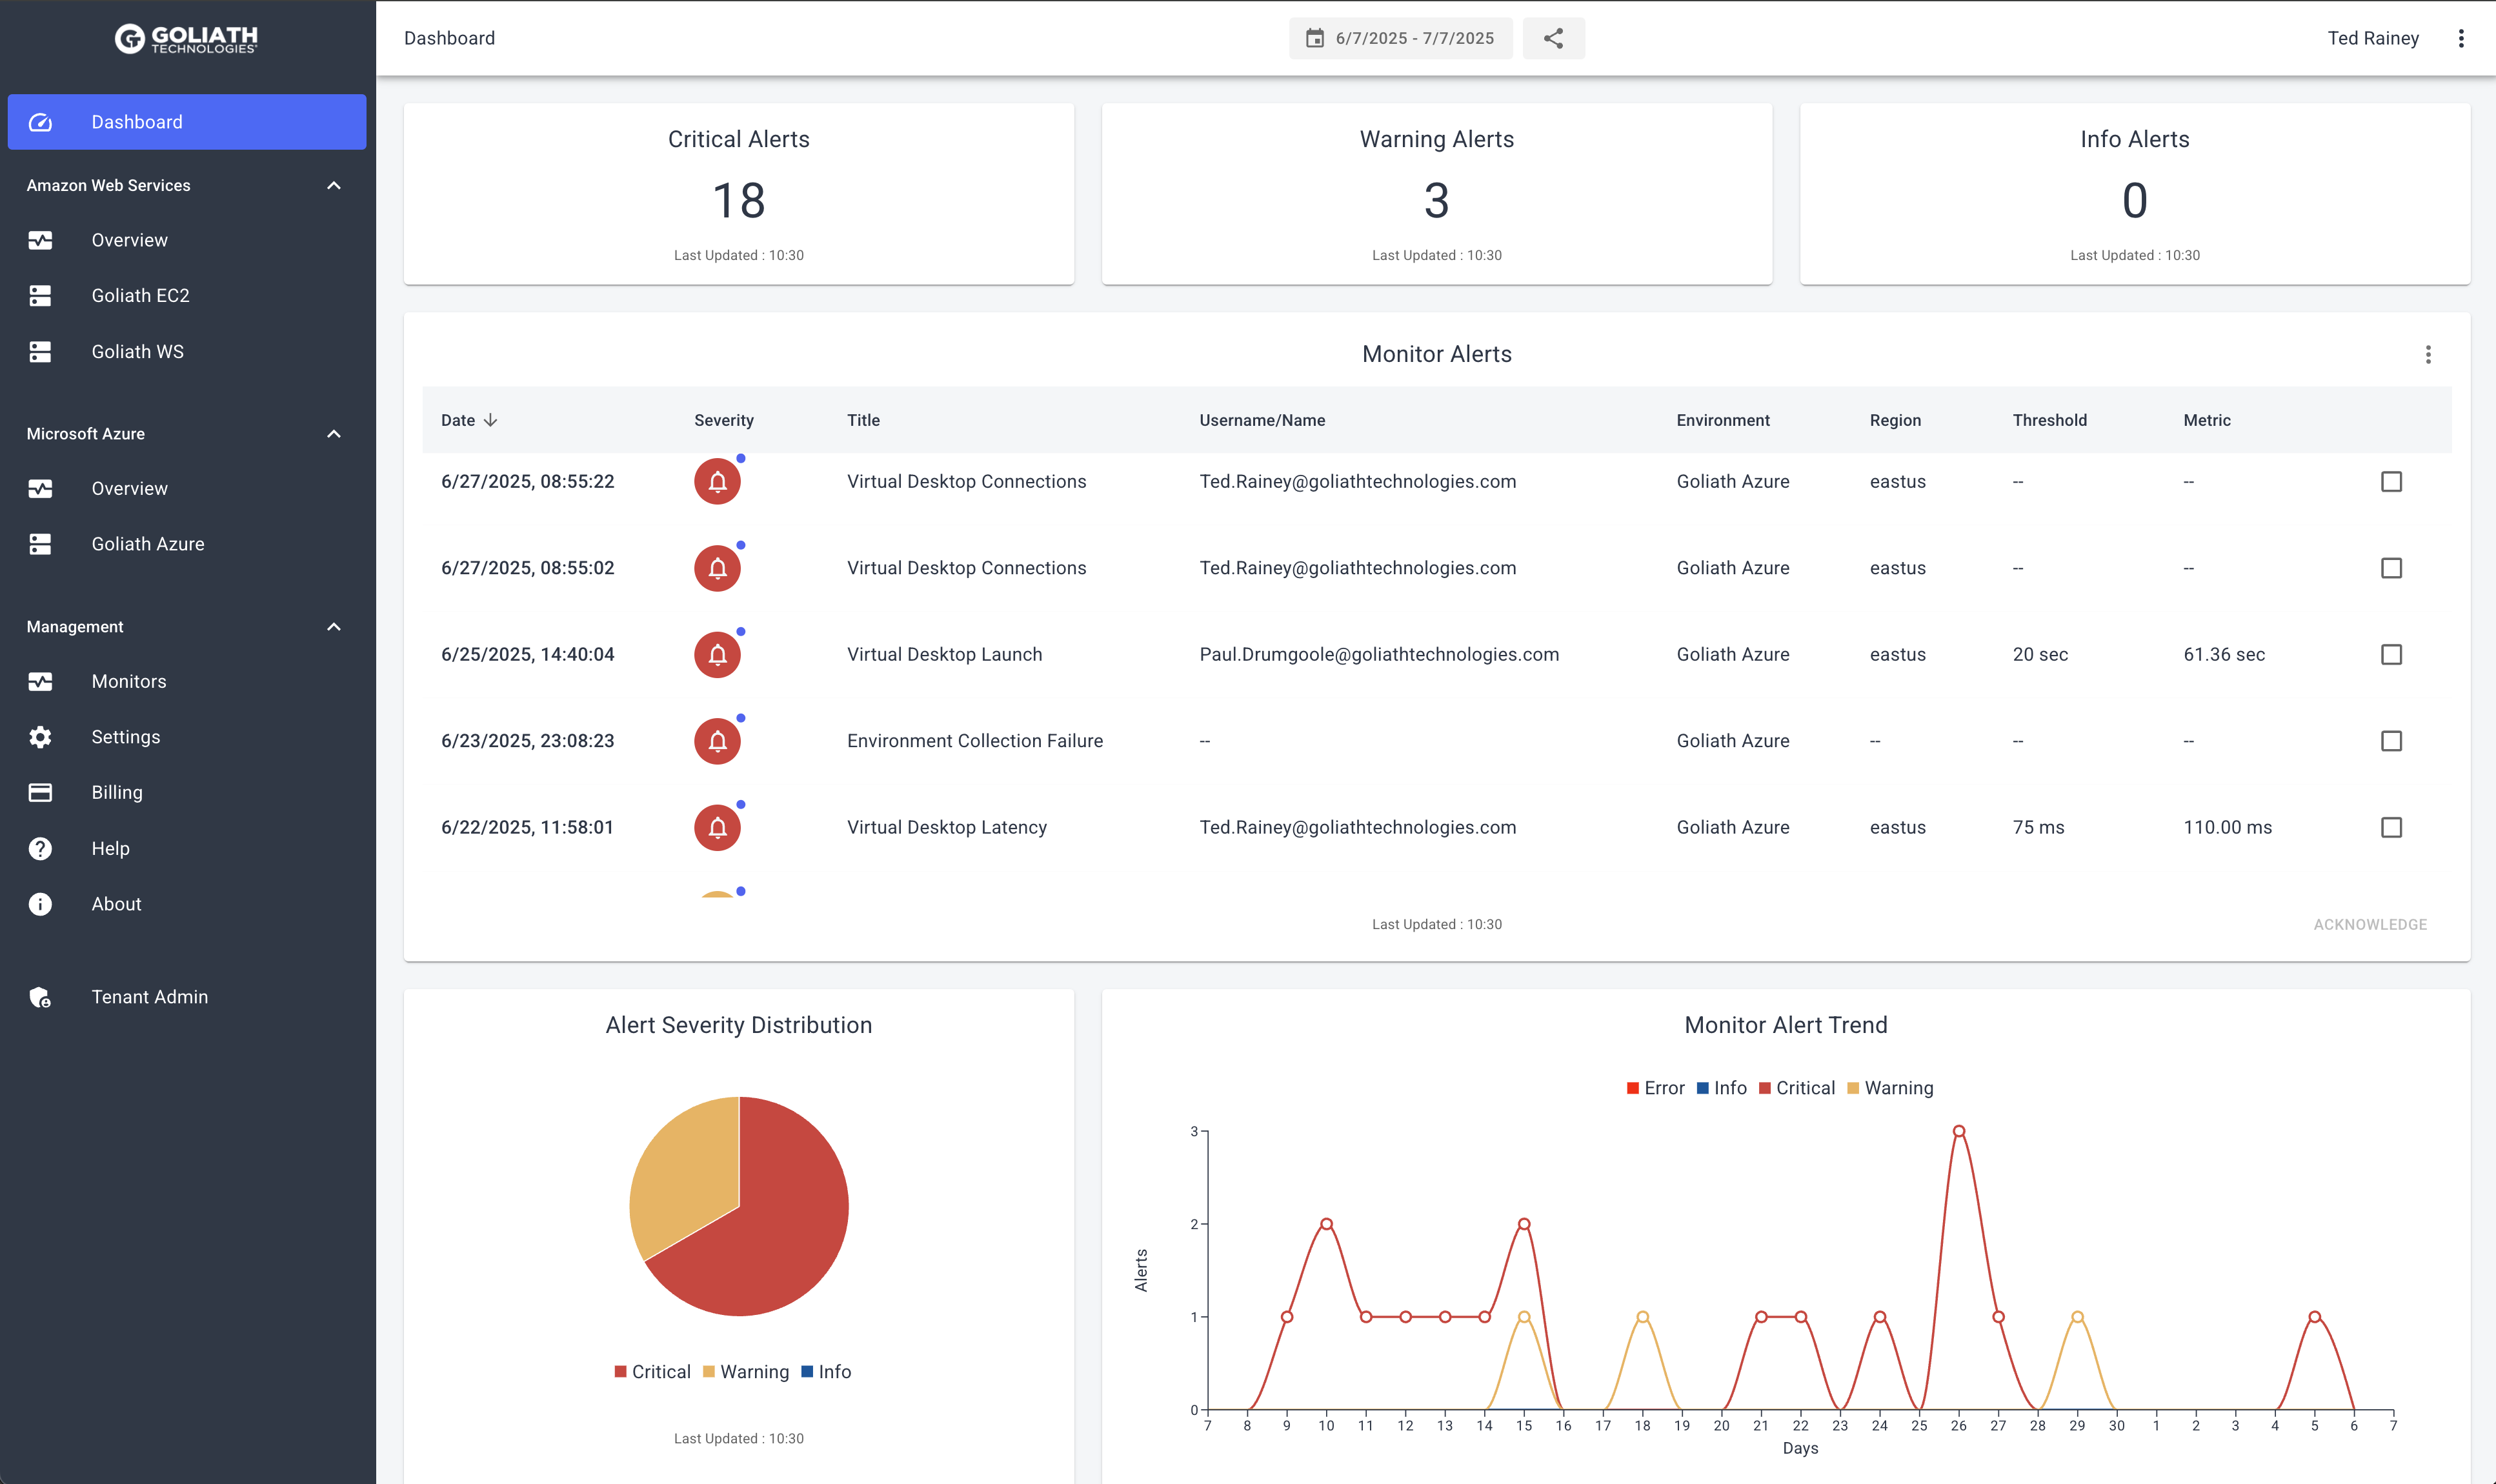Click the Monitors activity icon
The width and height of the screenshot is (2496, 1484).
[40, 681]
